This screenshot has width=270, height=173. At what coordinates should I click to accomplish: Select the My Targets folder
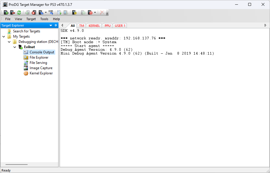[x=21, y=36]
